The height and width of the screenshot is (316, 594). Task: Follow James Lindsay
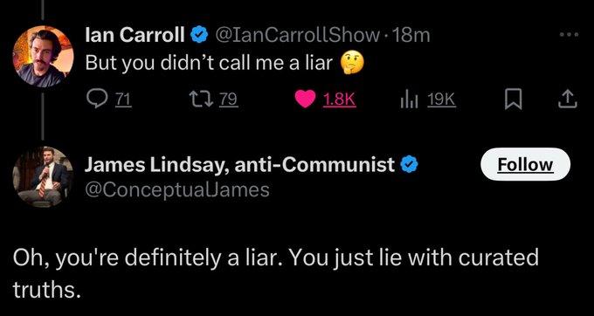[x=525, y=164]
